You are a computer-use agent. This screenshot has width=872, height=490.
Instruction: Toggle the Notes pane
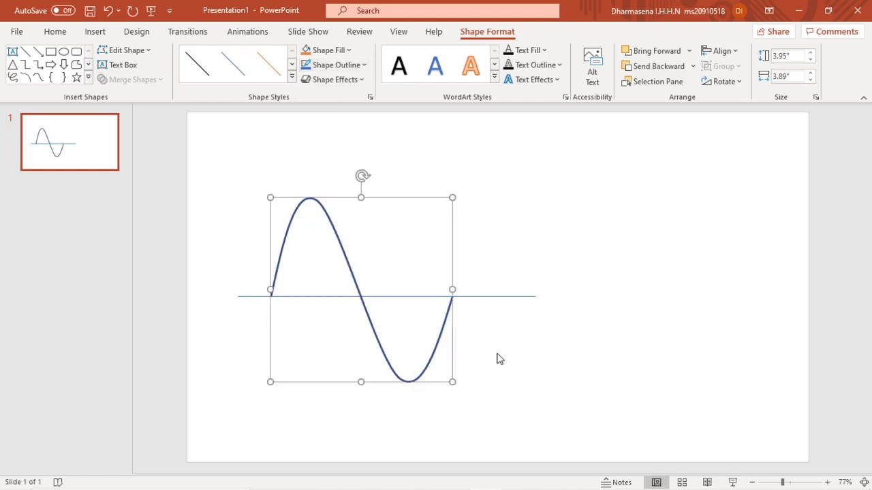pyautogui.click(x=617, y=482)
